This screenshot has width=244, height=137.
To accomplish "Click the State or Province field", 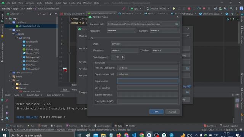I will click(x=148, y=94).
